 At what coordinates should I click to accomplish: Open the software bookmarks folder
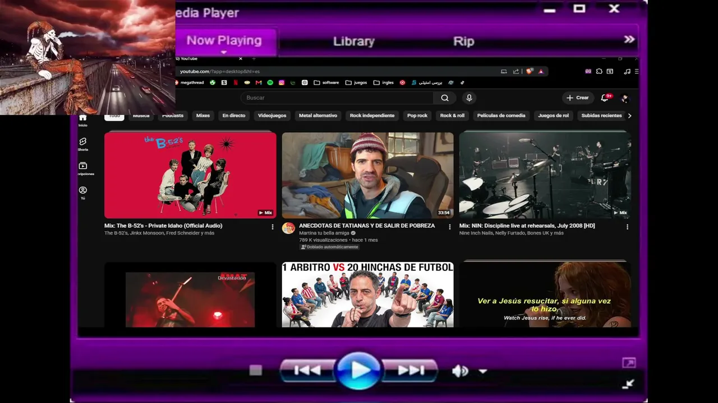click(x=326, y=83)
